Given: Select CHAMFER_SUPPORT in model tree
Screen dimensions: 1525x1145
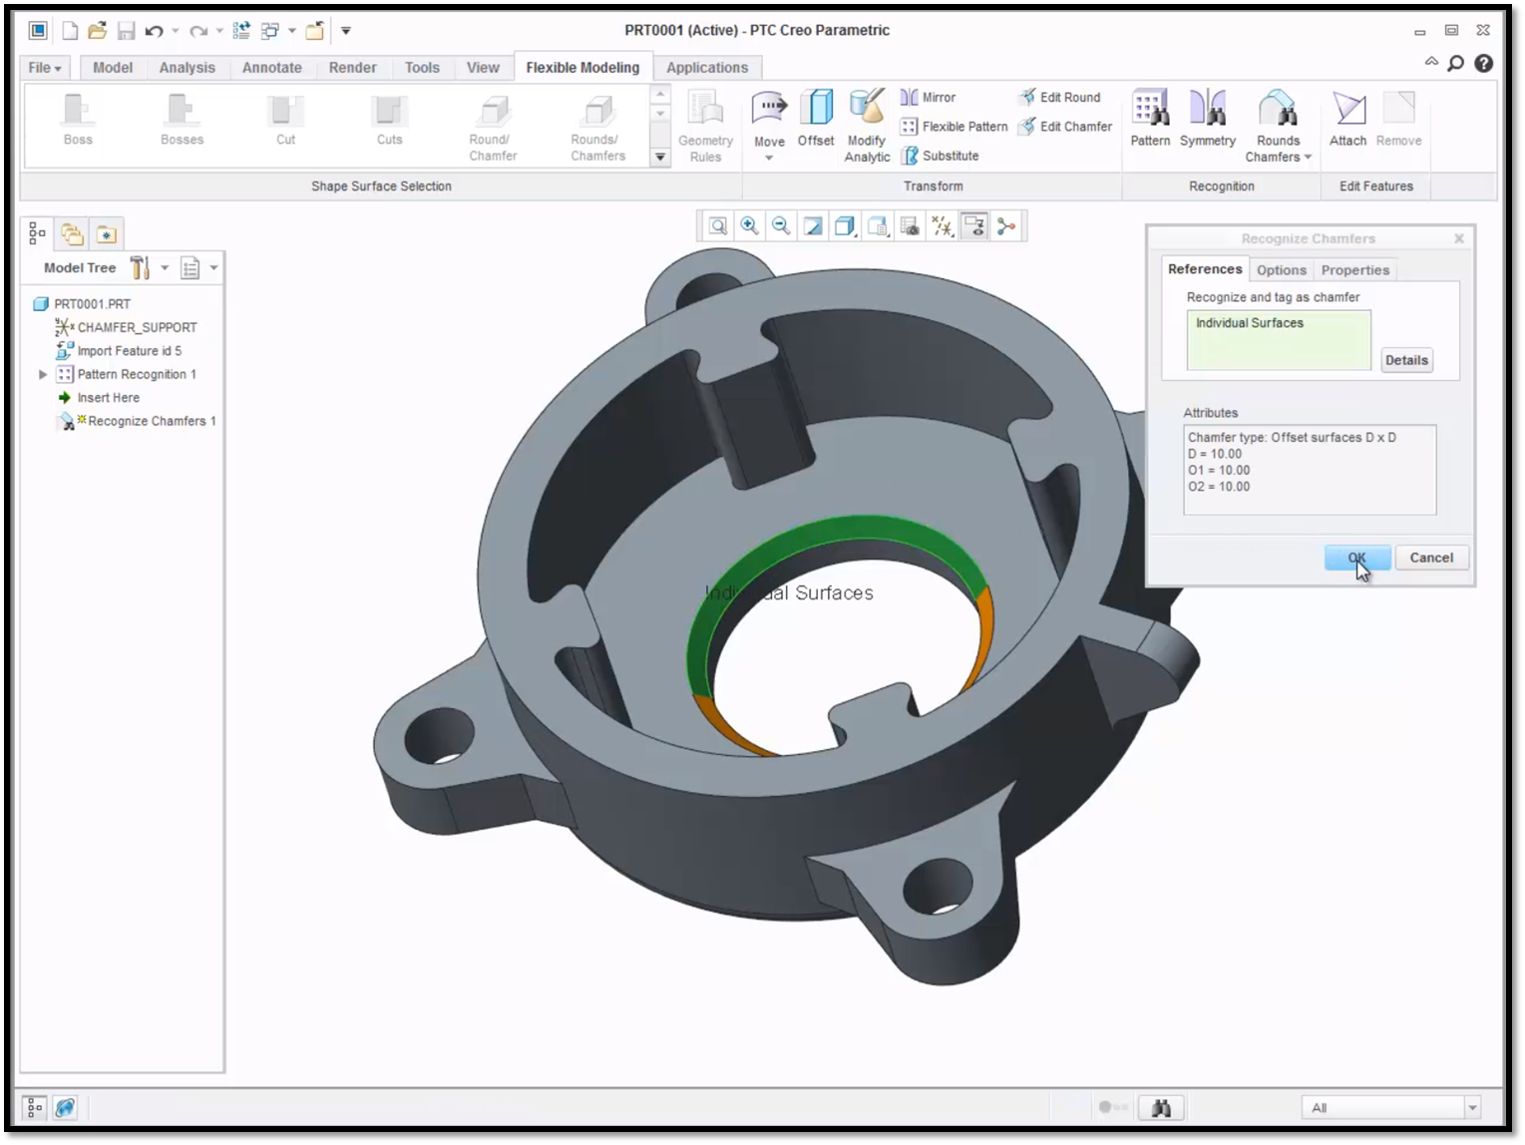Looking at the screenshot, I should coord(127,327).
